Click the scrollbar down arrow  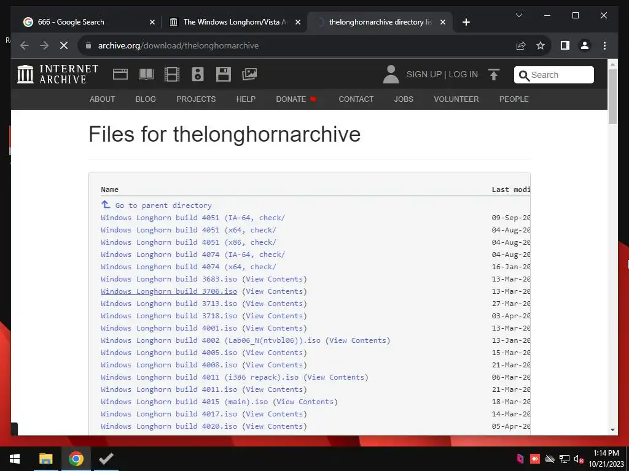click(612, 430)
